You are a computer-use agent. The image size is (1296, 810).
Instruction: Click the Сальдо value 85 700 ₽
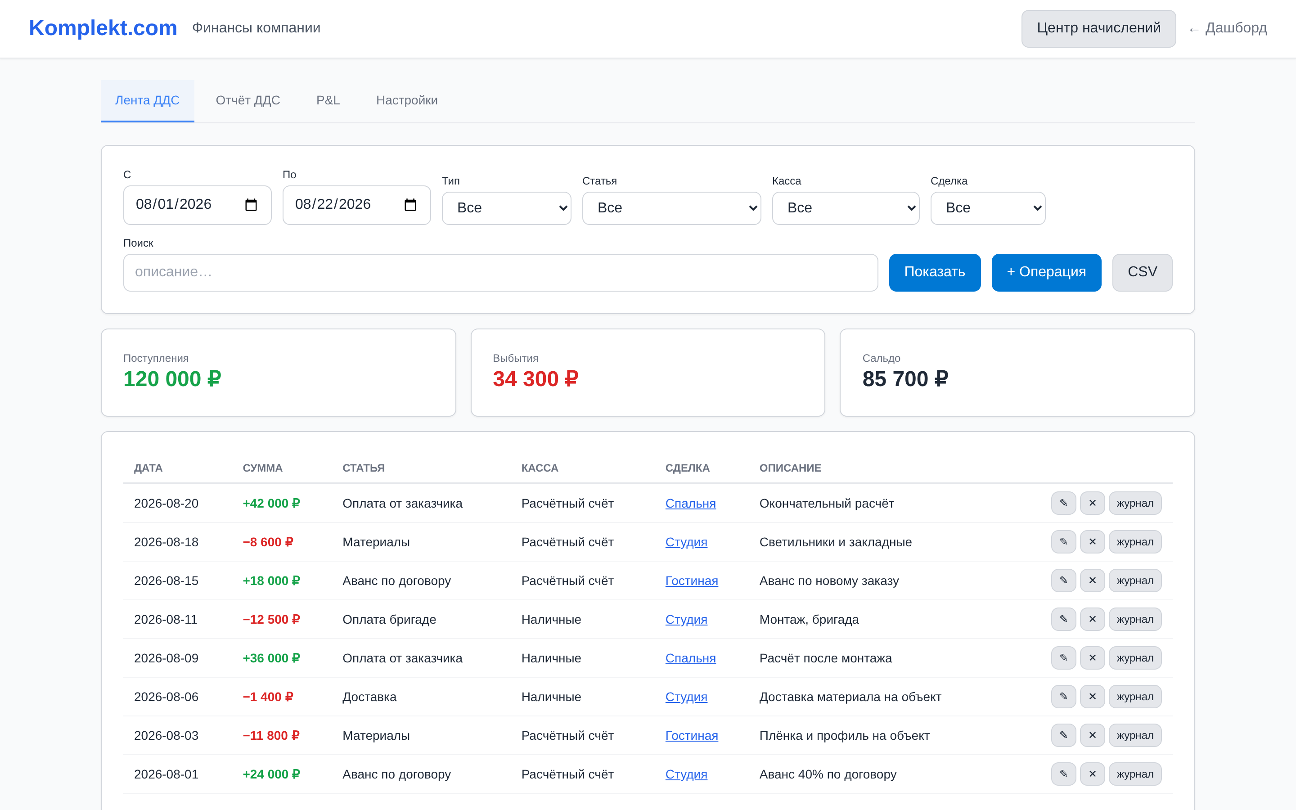(905, 379)
